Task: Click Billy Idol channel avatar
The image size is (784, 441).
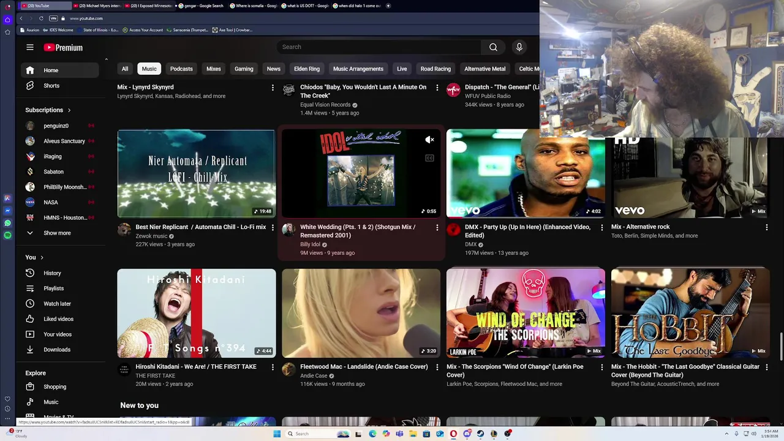Action: coord(288,230)
